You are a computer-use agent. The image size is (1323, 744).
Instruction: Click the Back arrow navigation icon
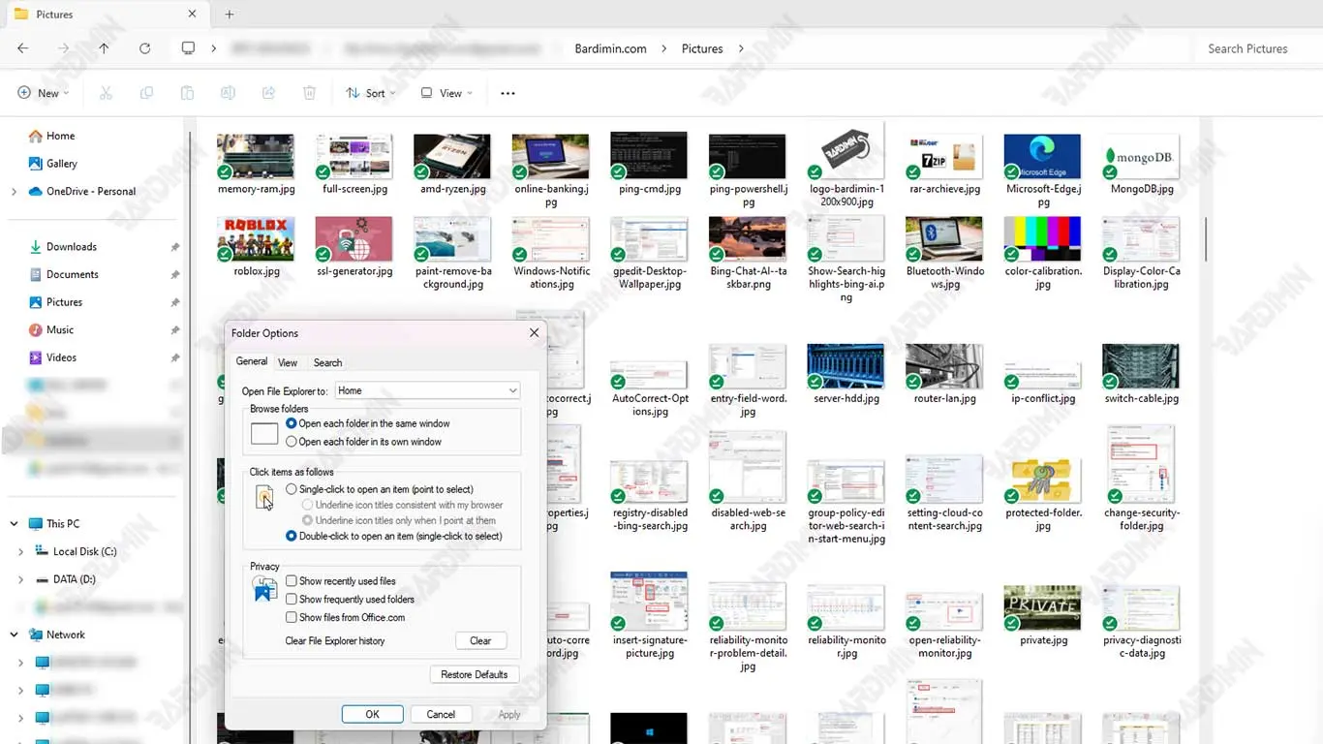pos(23,48)
